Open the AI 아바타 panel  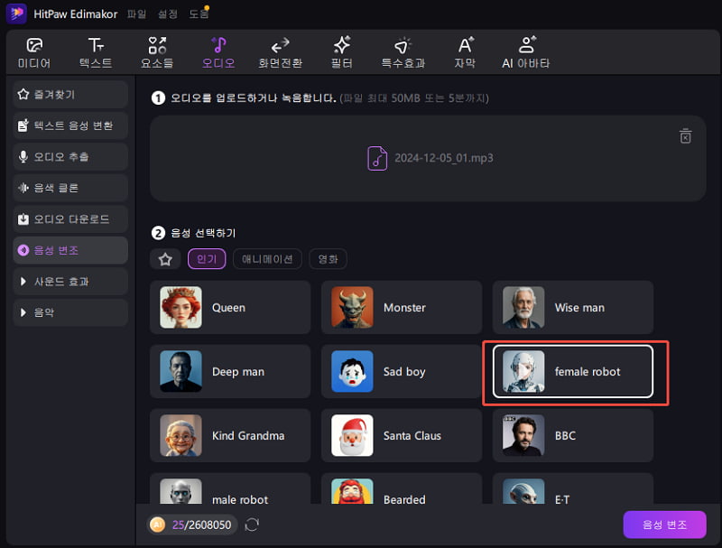526,51
